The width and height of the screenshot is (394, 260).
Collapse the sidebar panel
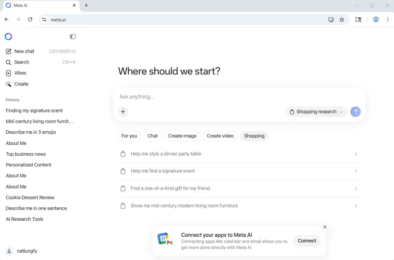[73, 37]
